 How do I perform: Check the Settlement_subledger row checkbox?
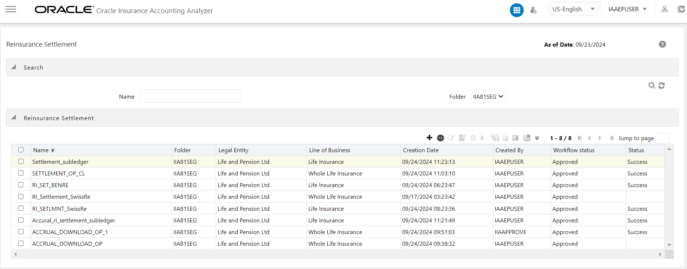21,161
